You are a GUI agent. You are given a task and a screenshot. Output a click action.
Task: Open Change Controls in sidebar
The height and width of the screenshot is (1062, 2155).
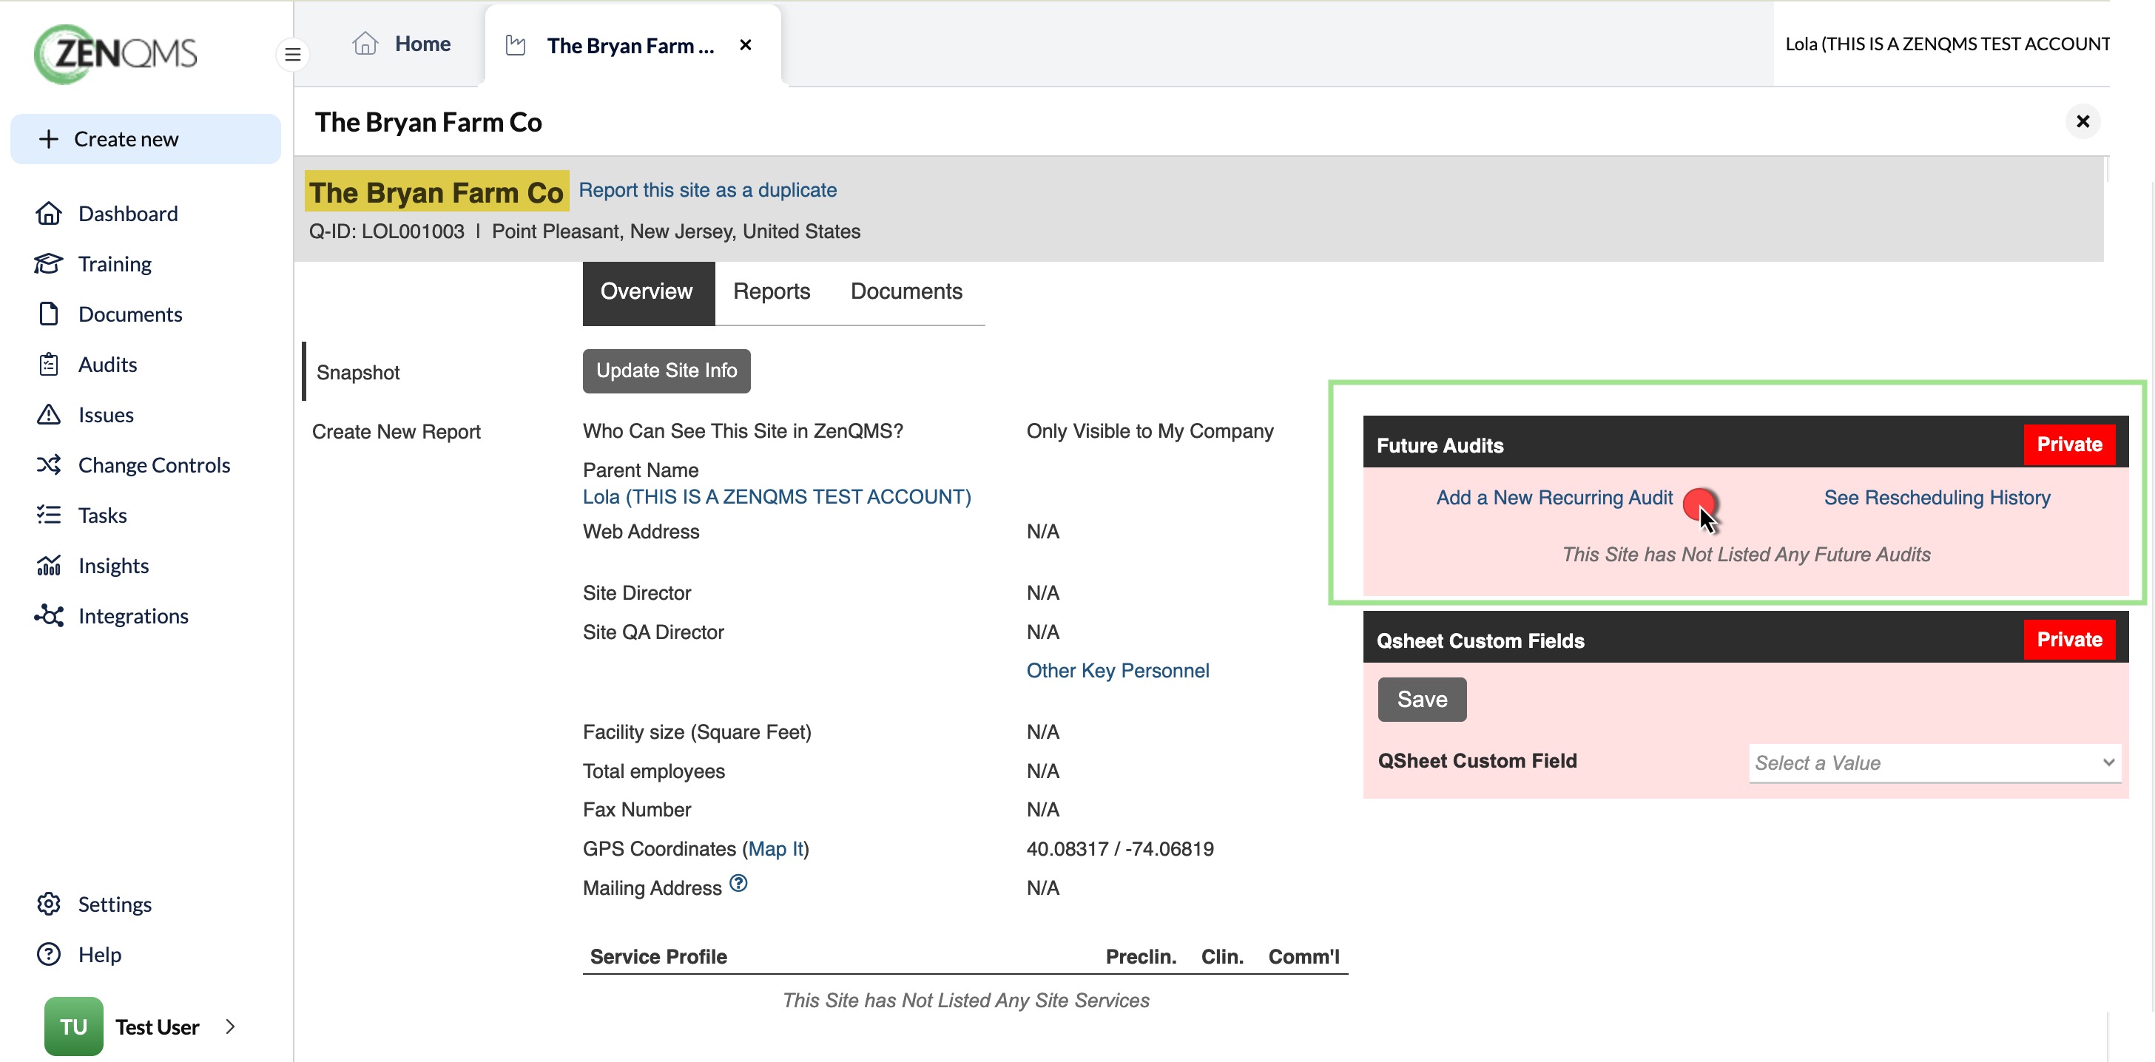[x=154, y=464]
